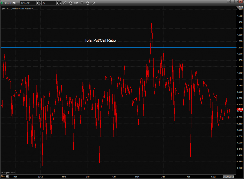244x179 pixels.
Task: Click the play replay button
Action: point(82,3)
